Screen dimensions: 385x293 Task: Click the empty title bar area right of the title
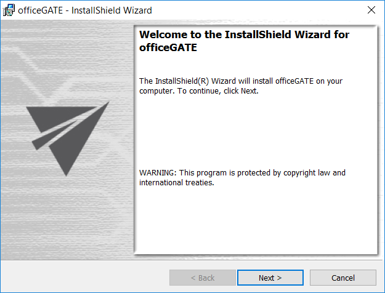click(x=259, y=10)
